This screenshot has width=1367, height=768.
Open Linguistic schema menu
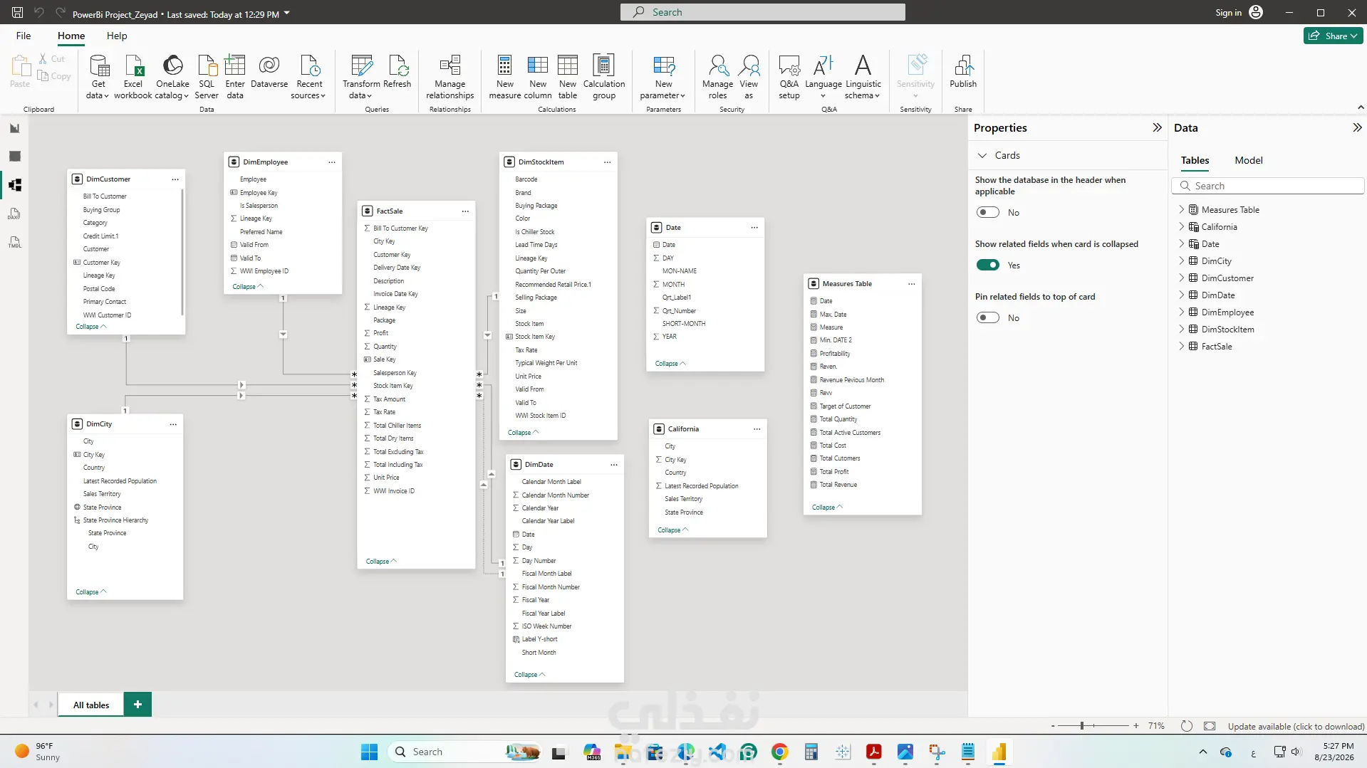point(863,77)
